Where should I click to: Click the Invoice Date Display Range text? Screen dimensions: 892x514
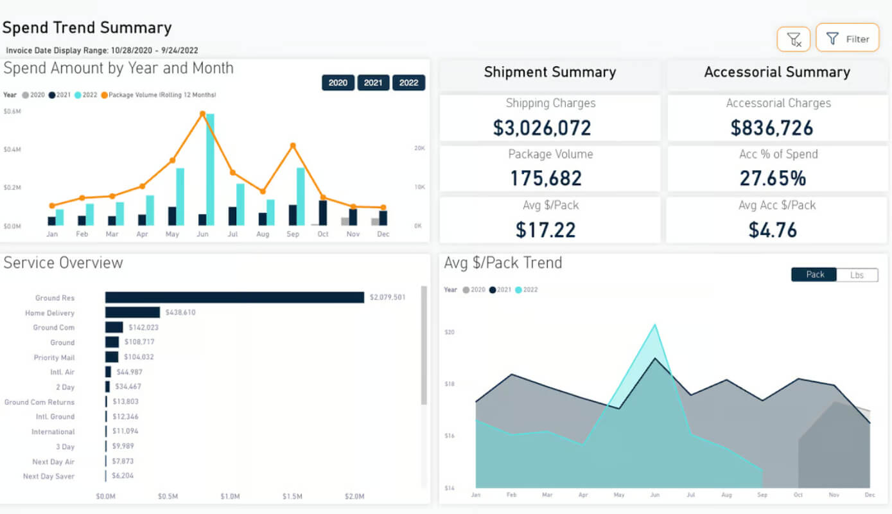[x=101, y=50]
